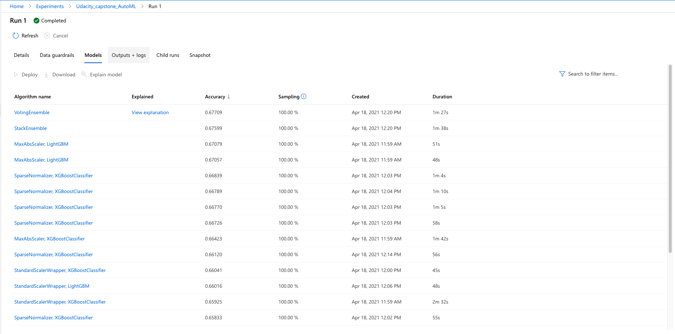Click the Cancel X circle icon
This screenshot has width=675, height=334.
click(47, 36)
